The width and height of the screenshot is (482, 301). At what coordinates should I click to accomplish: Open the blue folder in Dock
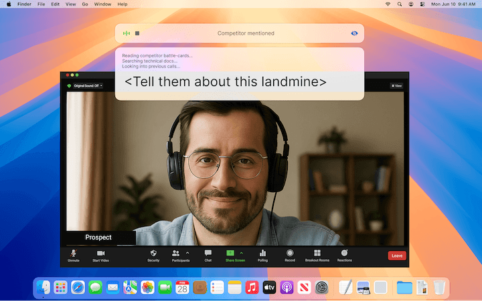tap(404, 288)
